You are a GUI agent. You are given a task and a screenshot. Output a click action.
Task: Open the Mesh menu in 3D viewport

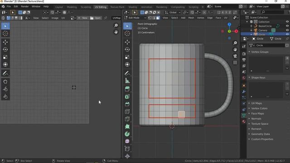(x=191, y=18)
